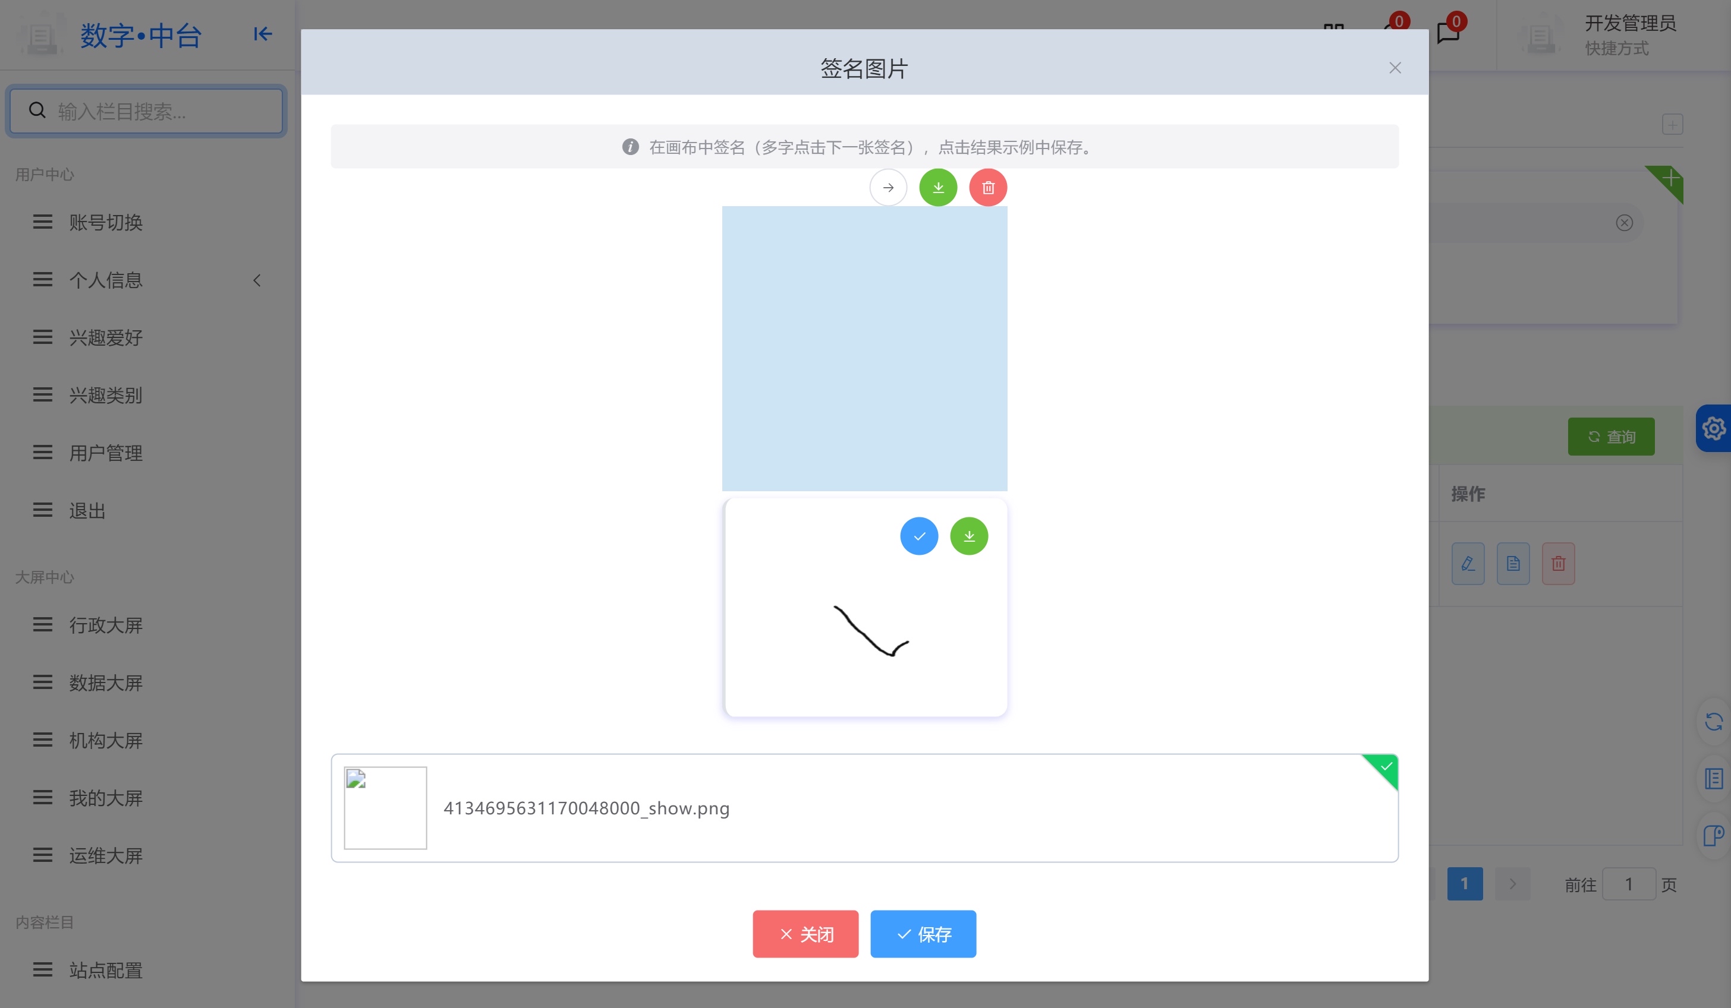Focus the 前往 page number input
The width and height of the screenshot is (1731, 1008).
tap(1629, 884)
